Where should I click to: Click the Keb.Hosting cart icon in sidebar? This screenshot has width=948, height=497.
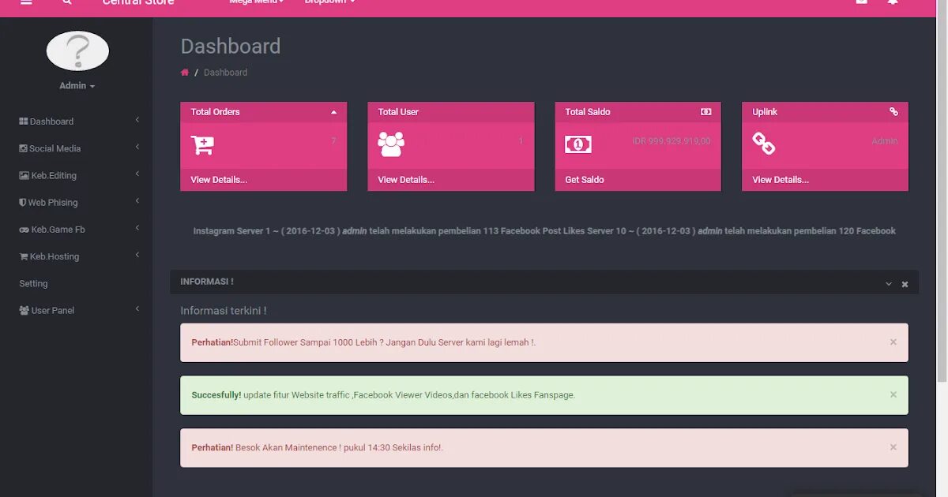(24, 256)
